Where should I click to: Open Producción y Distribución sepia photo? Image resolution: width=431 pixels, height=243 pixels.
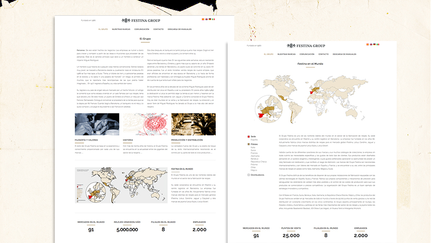click(x=193, y=124)
